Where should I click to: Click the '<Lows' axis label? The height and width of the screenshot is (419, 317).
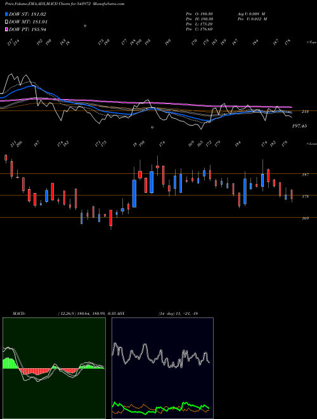click(x=311, y=143)
